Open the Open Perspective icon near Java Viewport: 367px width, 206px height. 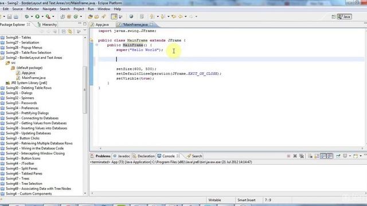tap(334, 17)
